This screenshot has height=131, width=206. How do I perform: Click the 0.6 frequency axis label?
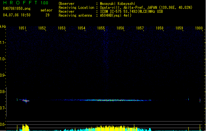point(2,124)
